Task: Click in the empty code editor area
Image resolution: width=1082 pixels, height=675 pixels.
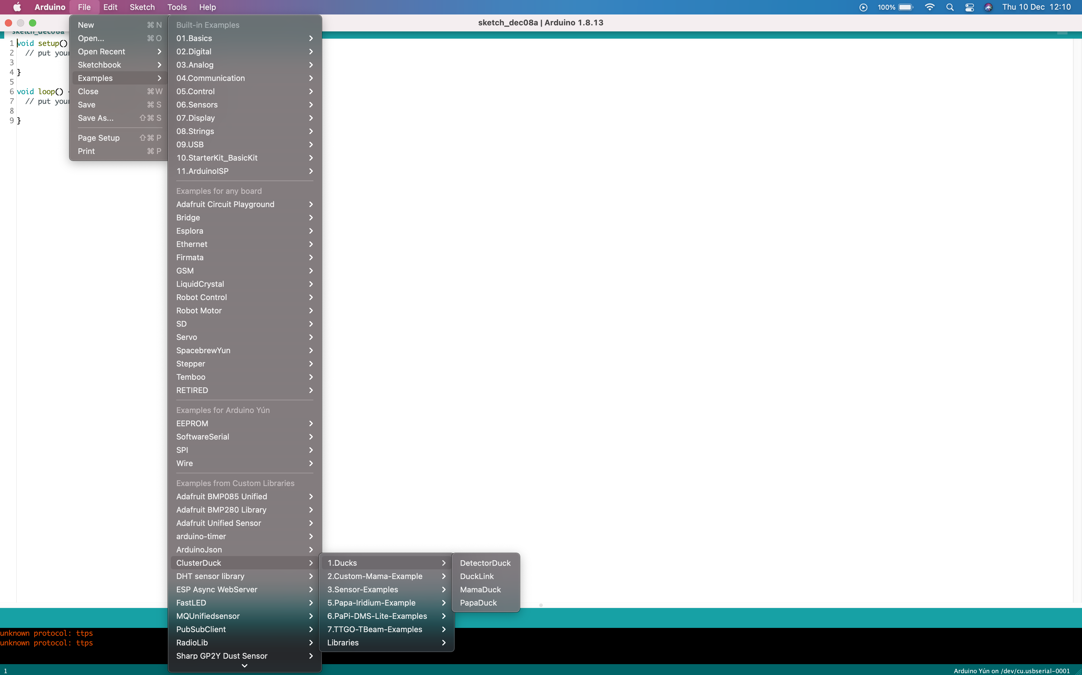Action: pyautogui.click(x=670, y=312)
